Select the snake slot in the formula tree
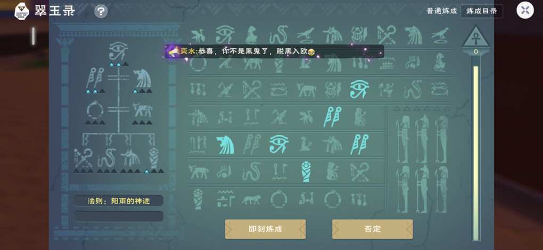This screenshot has width=543, height=250. (106, 158)
